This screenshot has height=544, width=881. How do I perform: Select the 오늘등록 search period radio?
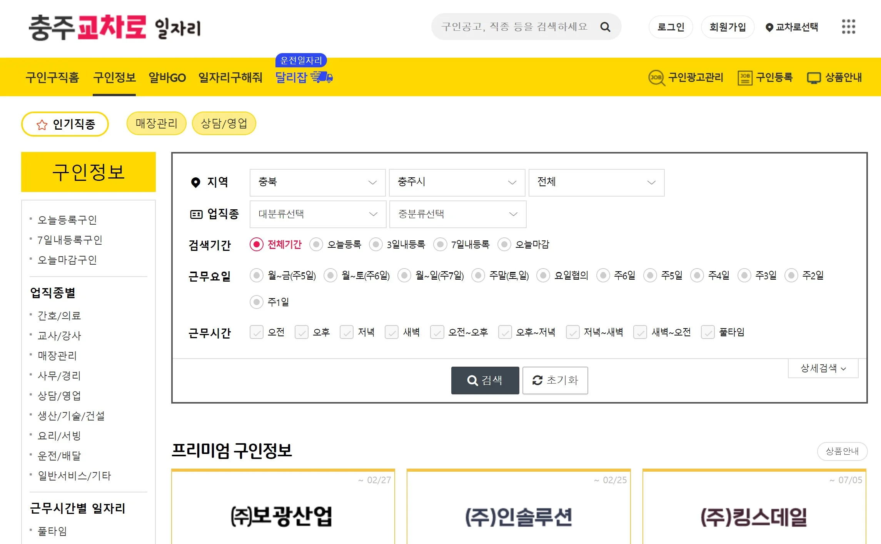coord(316,244)
